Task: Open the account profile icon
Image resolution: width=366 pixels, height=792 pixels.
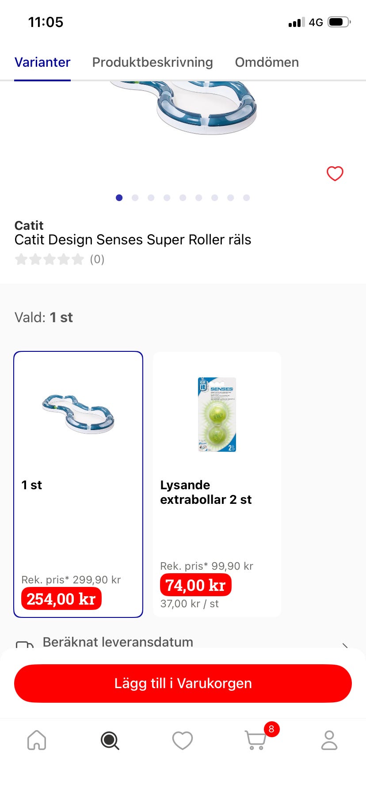Action: 329,740
